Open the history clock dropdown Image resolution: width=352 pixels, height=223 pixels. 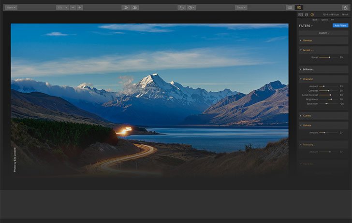click(191, 8)
